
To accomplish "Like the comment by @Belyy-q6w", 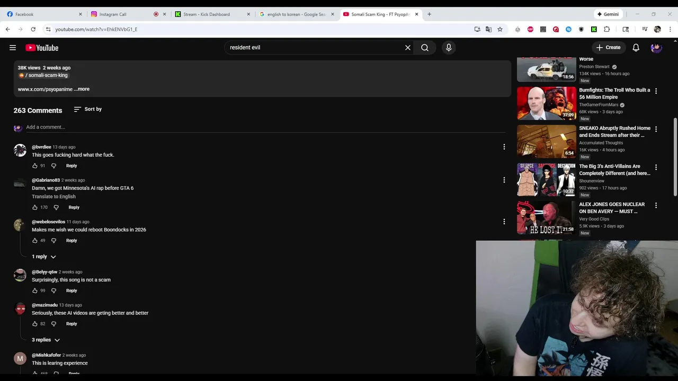I will pyautogui.click(x=35, y=291).
